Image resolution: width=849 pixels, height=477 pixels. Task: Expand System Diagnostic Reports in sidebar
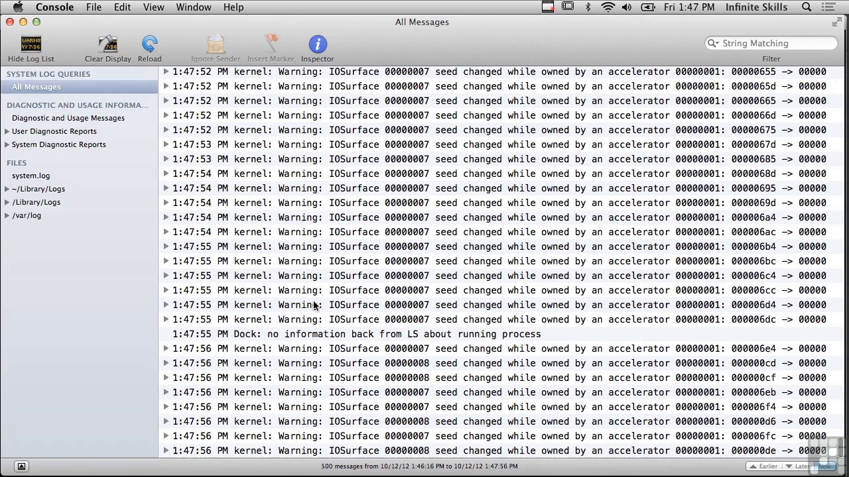[x=7, y=144]
